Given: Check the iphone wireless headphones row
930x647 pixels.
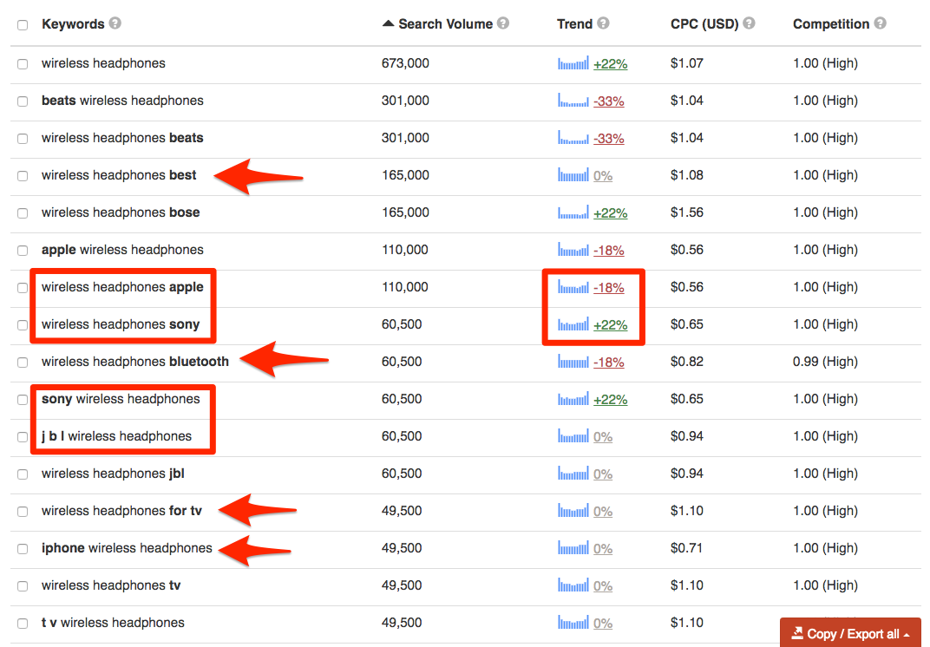Looking at the screenshot, I should pyautogui.click(x=22, y=548).
